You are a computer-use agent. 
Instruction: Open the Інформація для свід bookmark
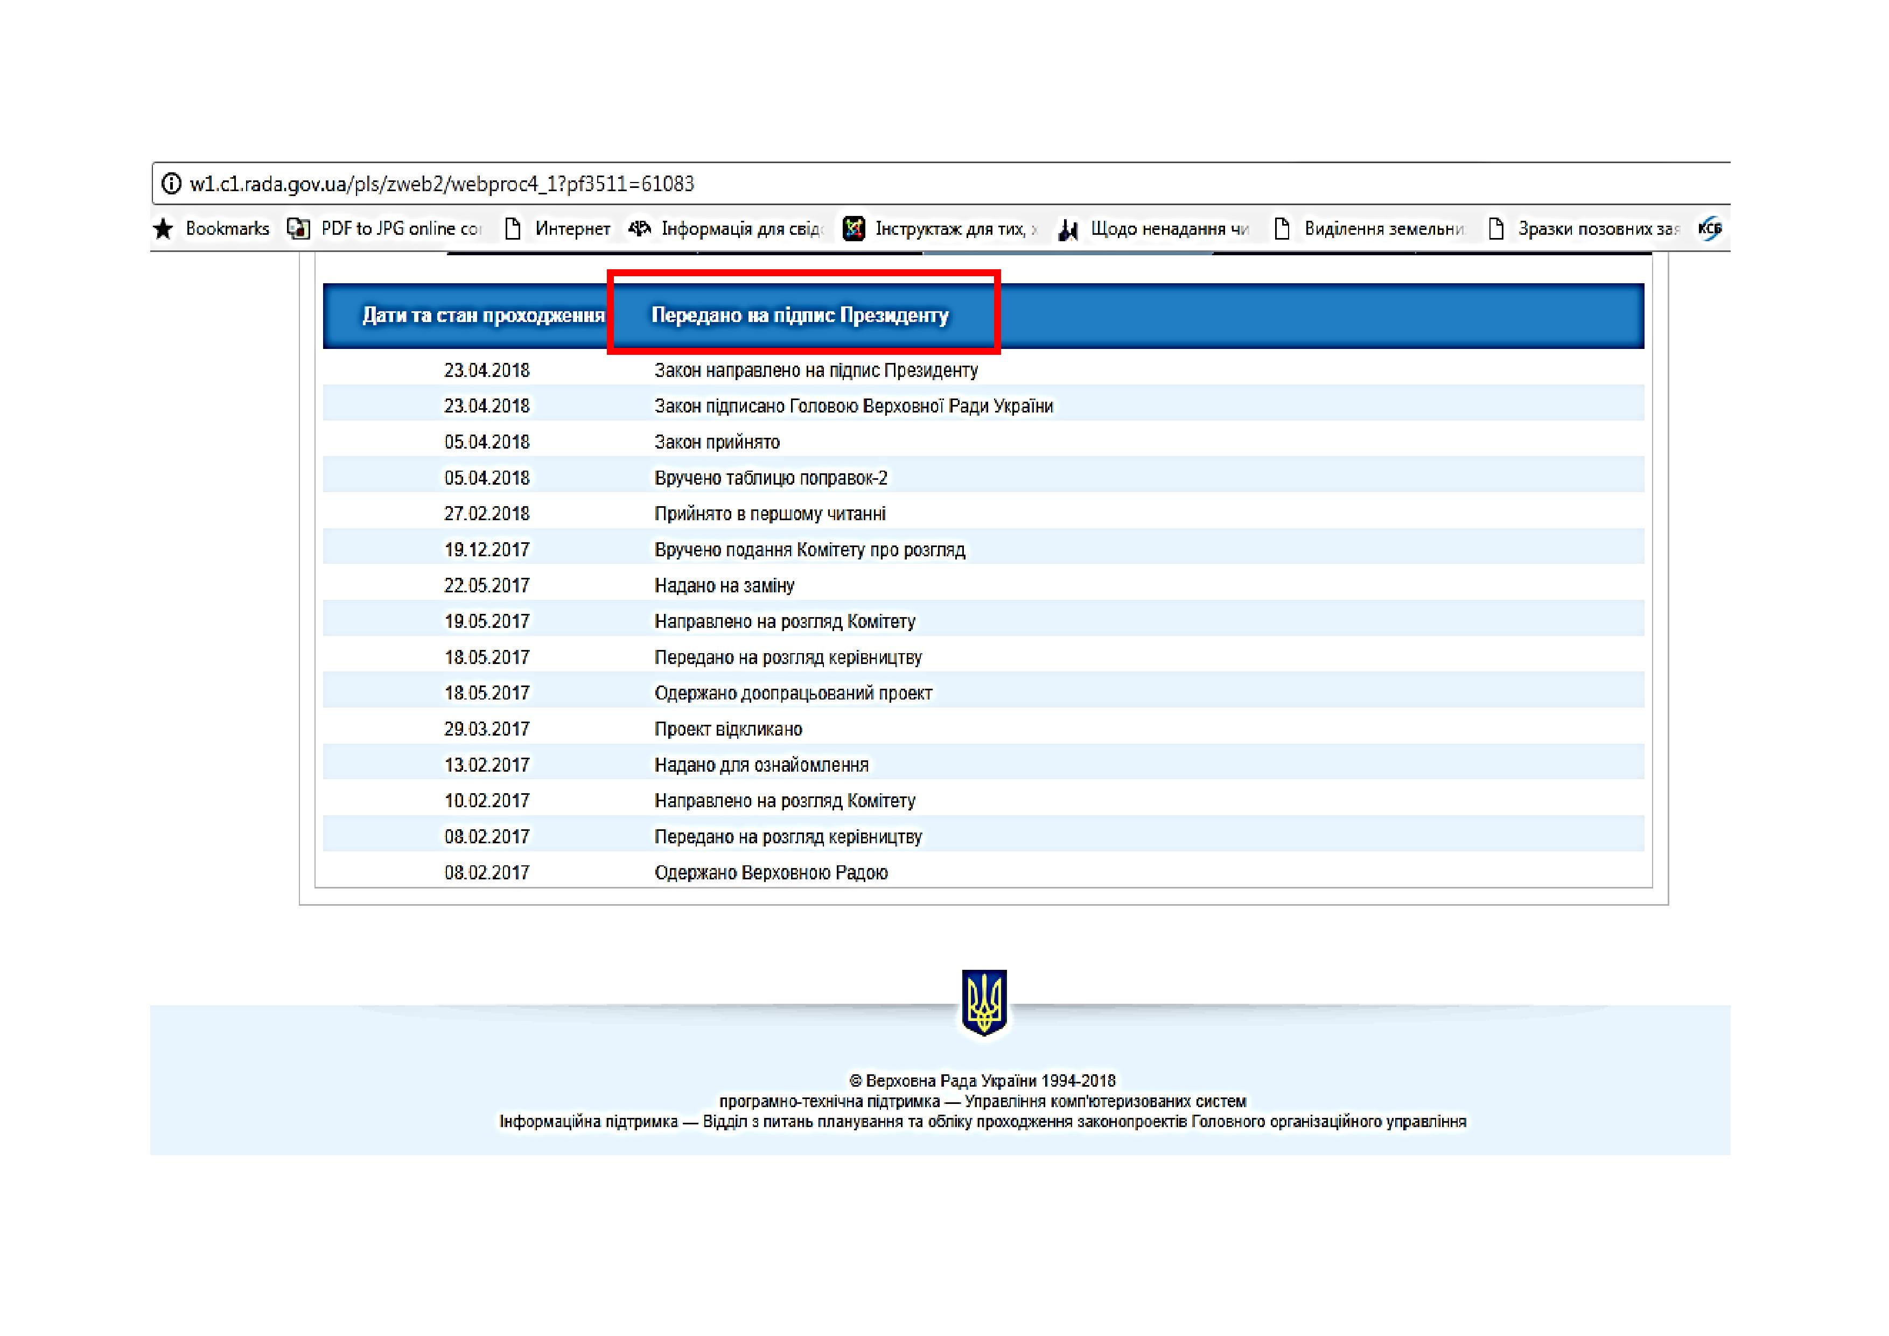[x=742, y=229]
